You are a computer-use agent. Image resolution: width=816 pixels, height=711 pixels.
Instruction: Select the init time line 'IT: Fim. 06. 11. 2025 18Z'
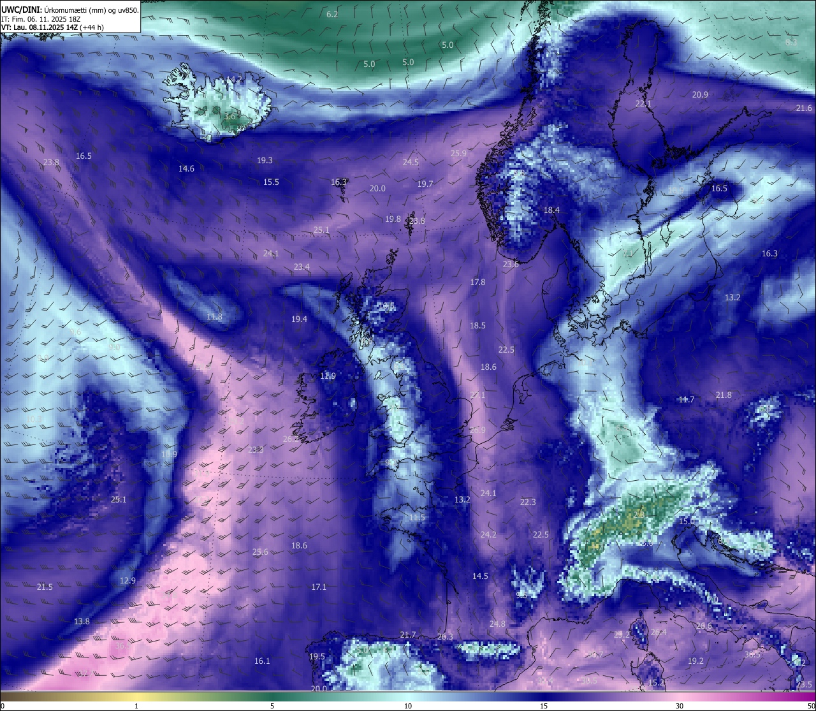[x=41, y=19]
